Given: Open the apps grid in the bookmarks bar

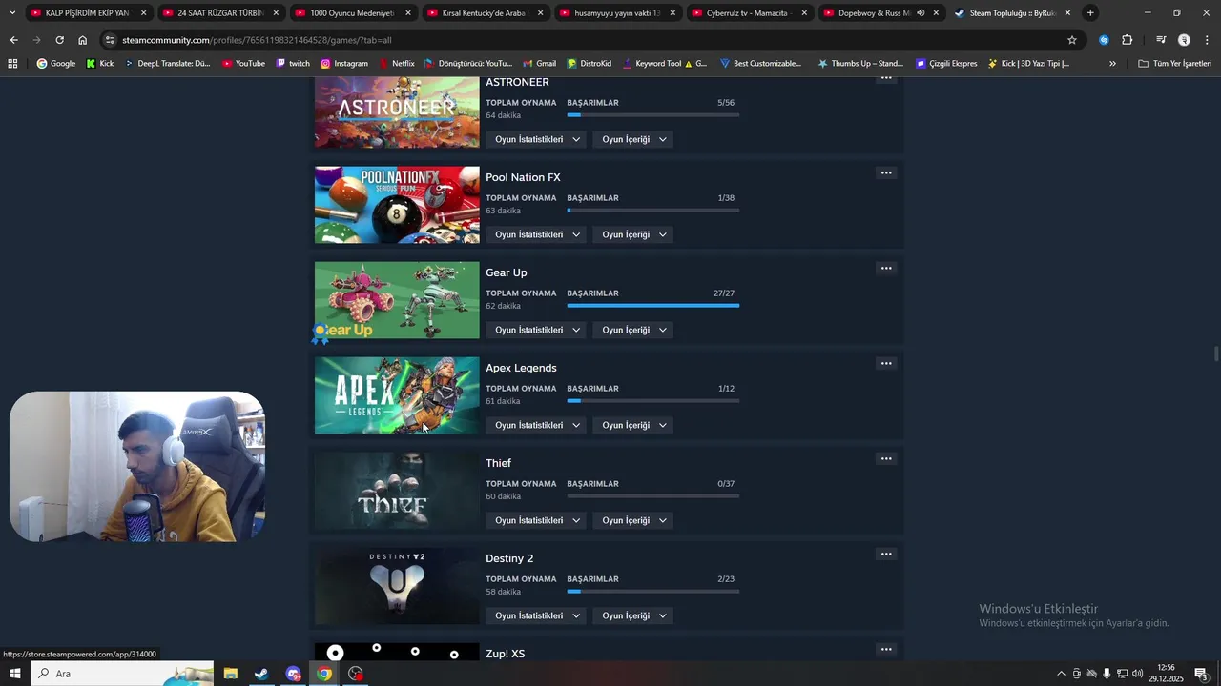Looking at the screenshot, I should pyautogui.click(x=12, y=64).
